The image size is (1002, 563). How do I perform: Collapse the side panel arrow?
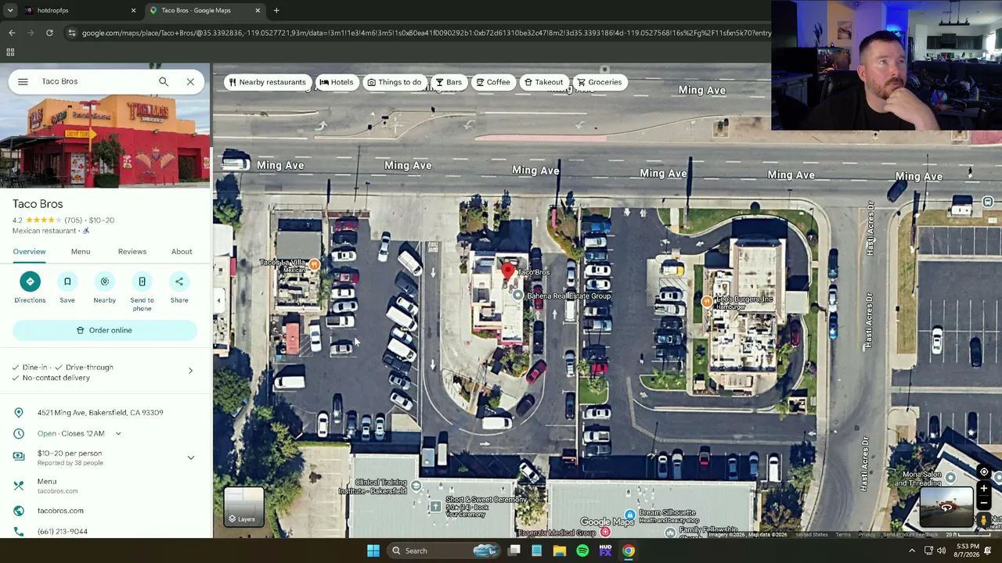click(x=218, y=300)
